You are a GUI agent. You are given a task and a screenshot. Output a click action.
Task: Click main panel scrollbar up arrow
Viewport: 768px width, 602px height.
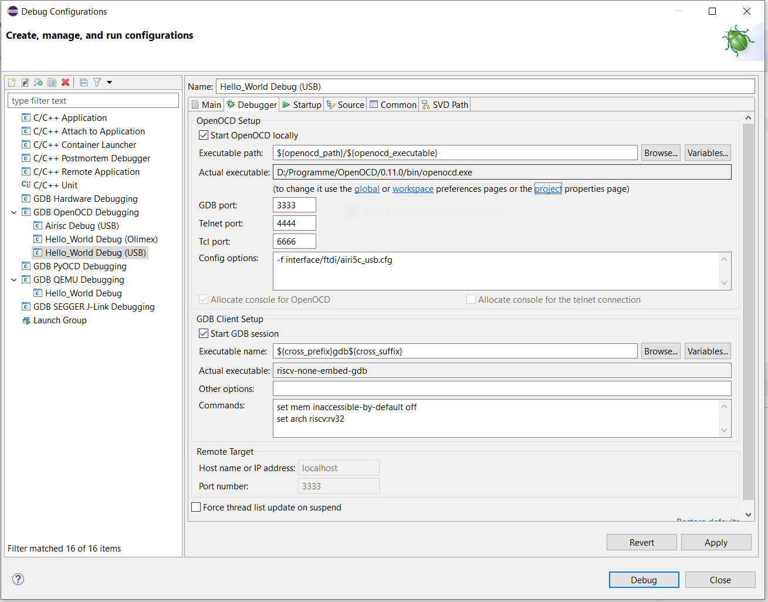click(748, 118)
